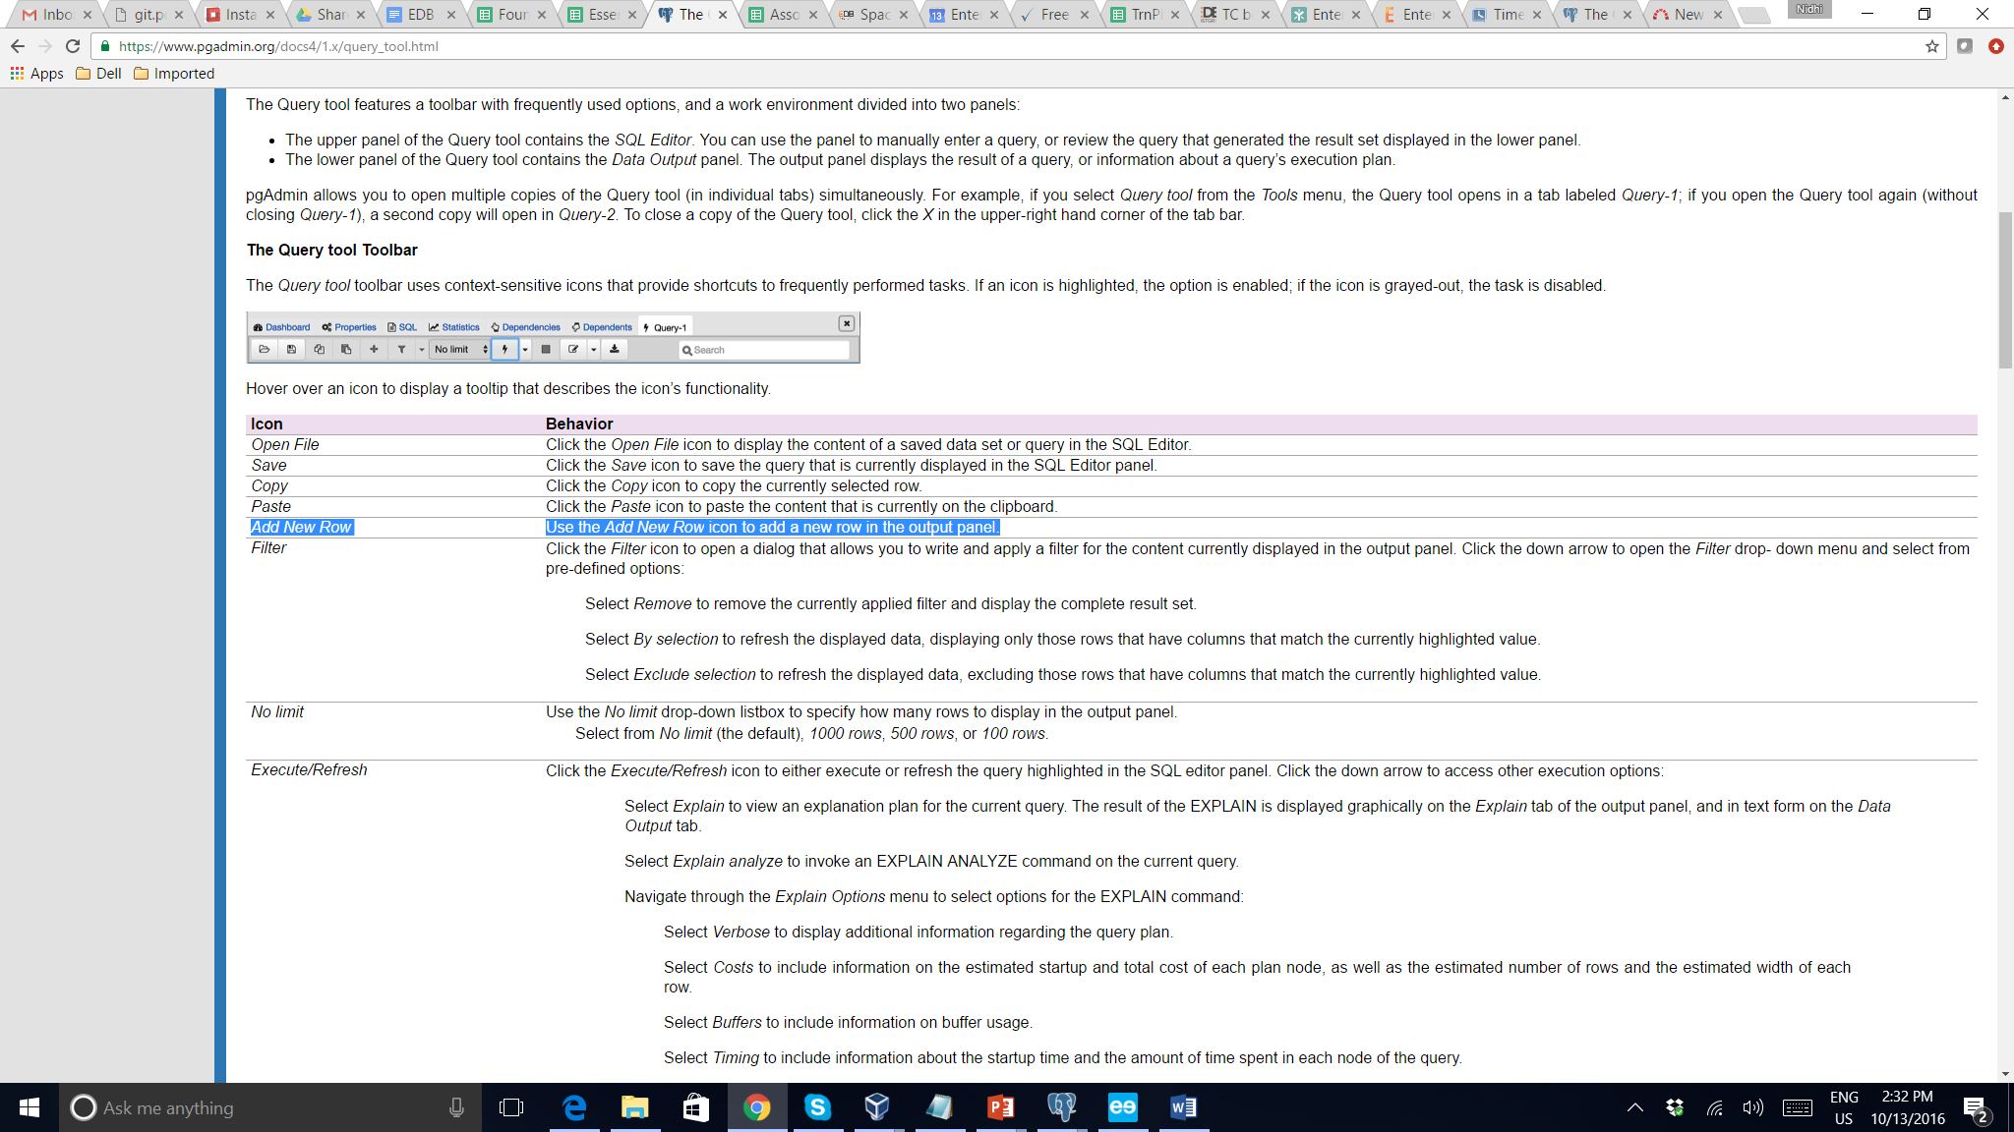Click the Execute/Refresh lightning icon
2014x1132 pixels.
[504, 349]
